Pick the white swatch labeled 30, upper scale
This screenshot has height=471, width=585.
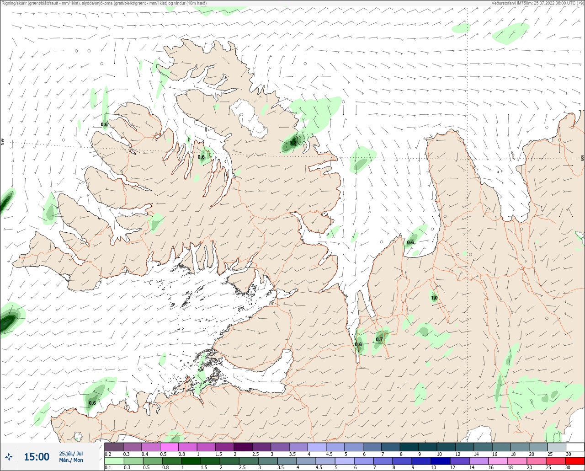[x=575, y=447]
